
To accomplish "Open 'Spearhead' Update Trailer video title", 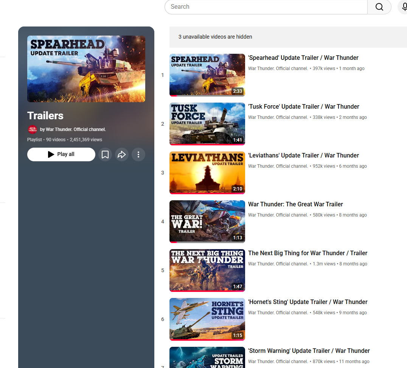I will click(303, 58).
